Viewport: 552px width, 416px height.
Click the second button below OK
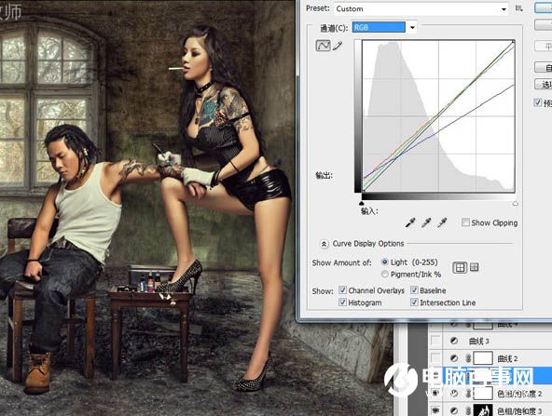coord(544,24)
